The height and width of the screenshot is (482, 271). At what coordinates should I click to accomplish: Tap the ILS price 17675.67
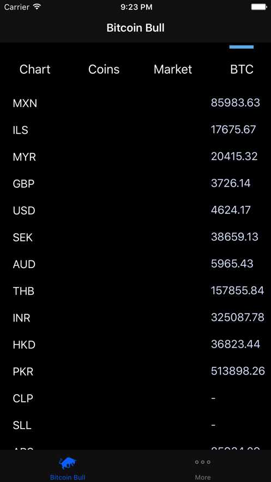pyautogui.click(x=233, y=130)
